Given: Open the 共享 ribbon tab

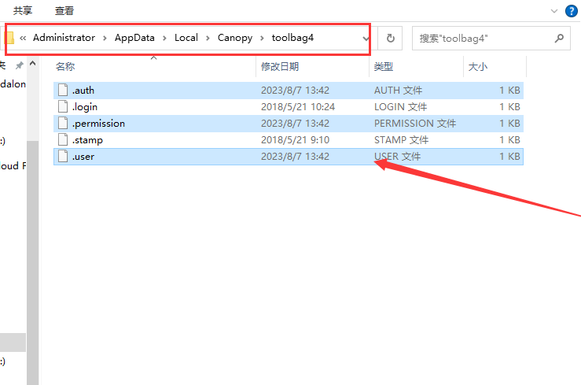Looking at the screenshot, I should (x=23, y=10).
